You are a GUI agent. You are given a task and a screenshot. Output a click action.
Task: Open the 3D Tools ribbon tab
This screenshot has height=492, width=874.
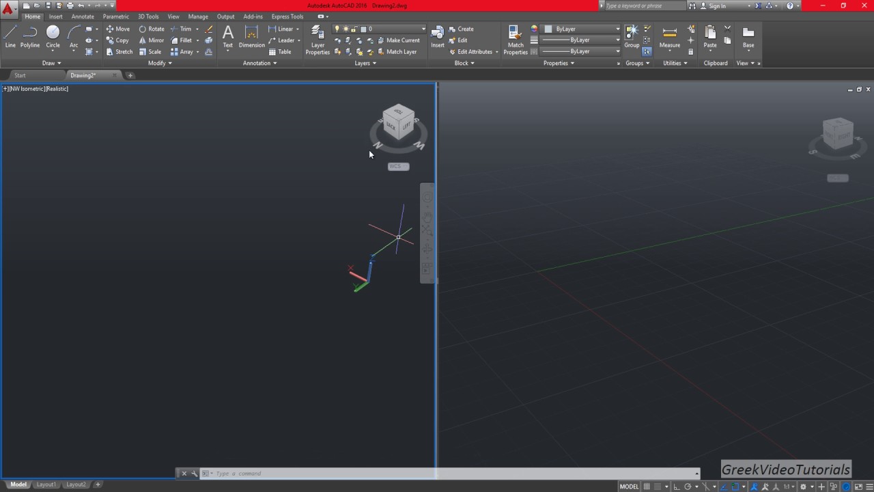pos(148,16)
